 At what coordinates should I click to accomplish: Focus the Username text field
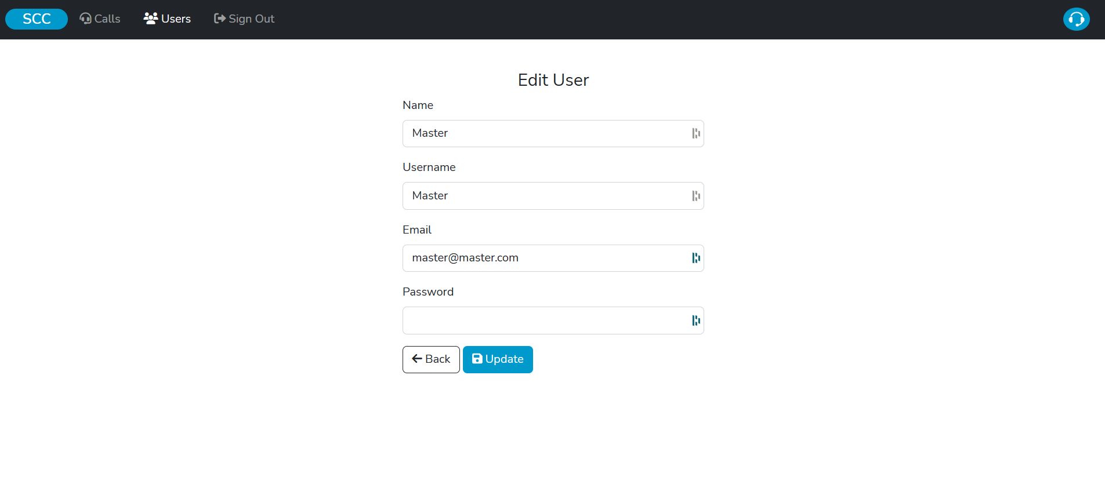pyautogui.click(x=545, y=196)
